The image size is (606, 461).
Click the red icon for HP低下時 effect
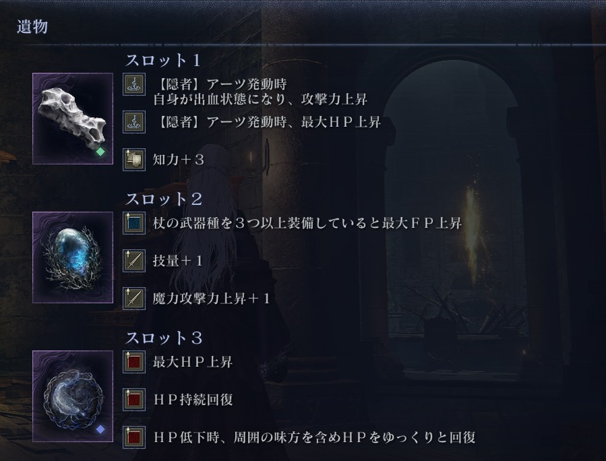[134, 437]
